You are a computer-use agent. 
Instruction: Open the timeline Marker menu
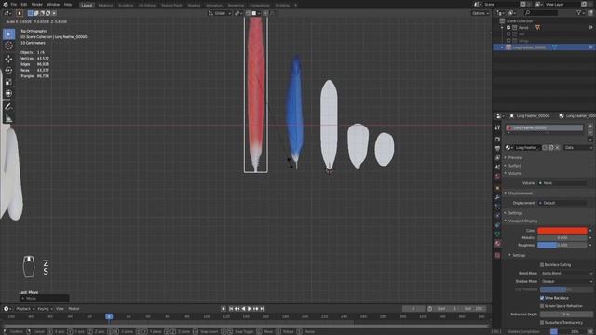[74, 309]
